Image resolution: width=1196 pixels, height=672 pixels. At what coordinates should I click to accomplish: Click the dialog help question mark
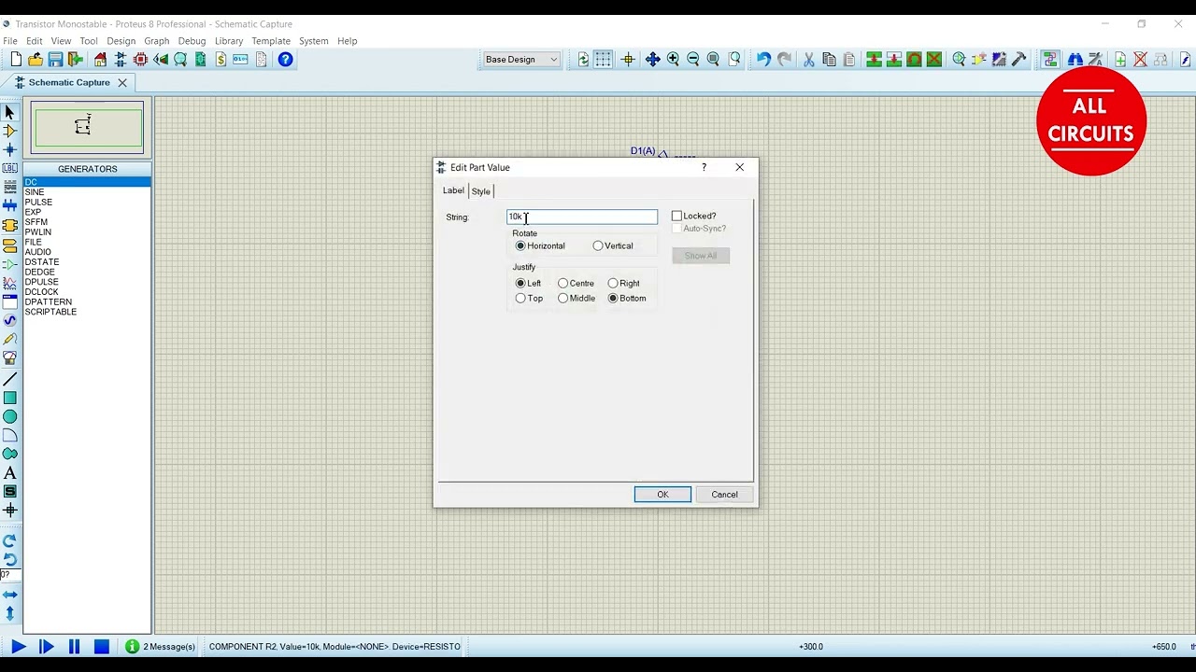click(x=704, y=168)
